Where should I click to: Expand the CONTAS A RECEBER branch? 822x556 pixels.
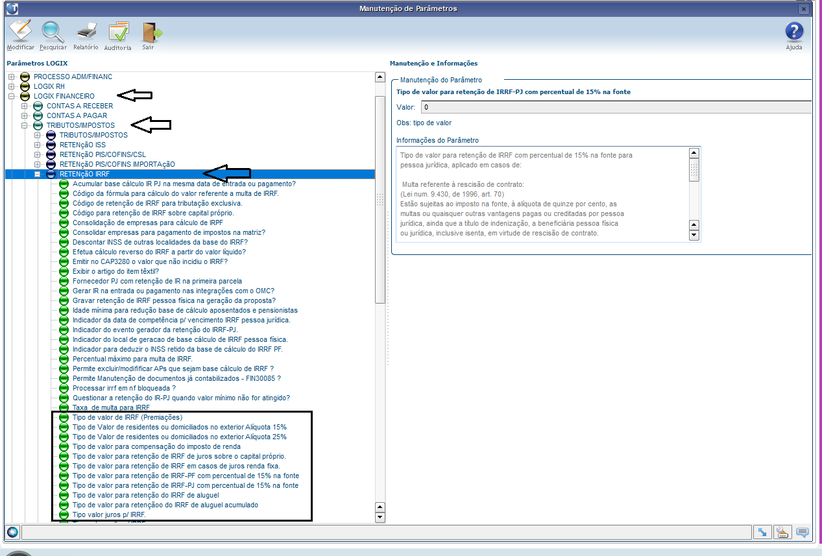pyautogui.click(x=24, y=106)
